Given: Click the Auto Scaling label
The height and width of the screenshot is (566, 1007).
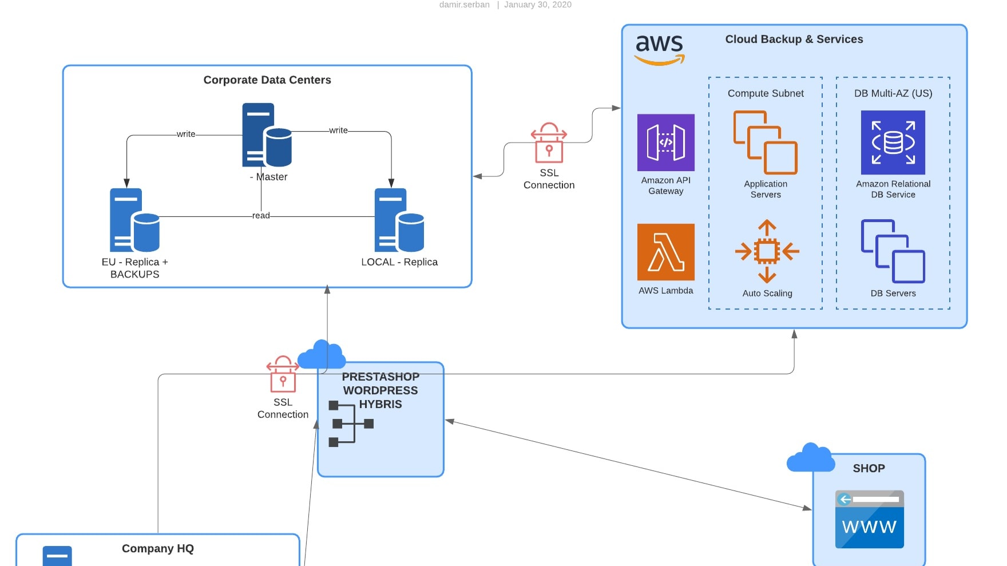Looking at the screenshot, I should point(767,293).
